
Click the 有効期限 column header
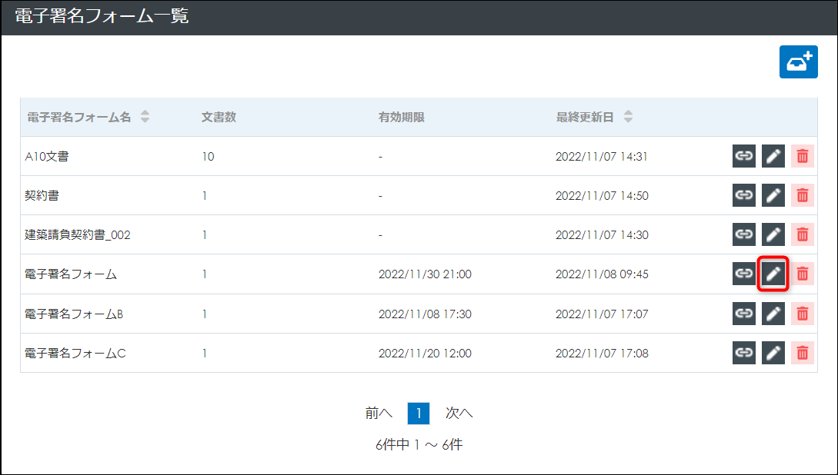[402, 117]
